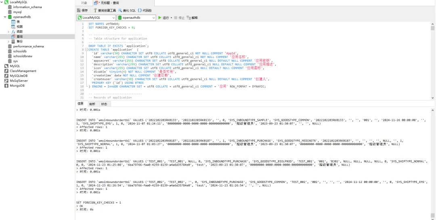Click the INSERT statement containing 'TEST_001'
The height and width of the screenshot is (220, 436).
coord(252,163)
